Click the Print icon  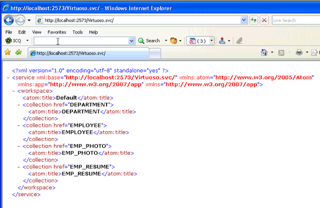pyautogui.click(x=299, y=52)
